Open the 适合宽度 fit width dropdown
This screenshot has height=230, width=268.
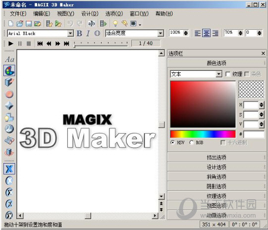click(x=161, y=33)
